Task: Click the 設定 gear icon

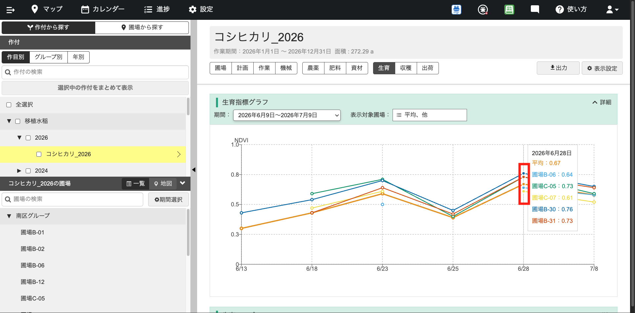Action: 192,10
